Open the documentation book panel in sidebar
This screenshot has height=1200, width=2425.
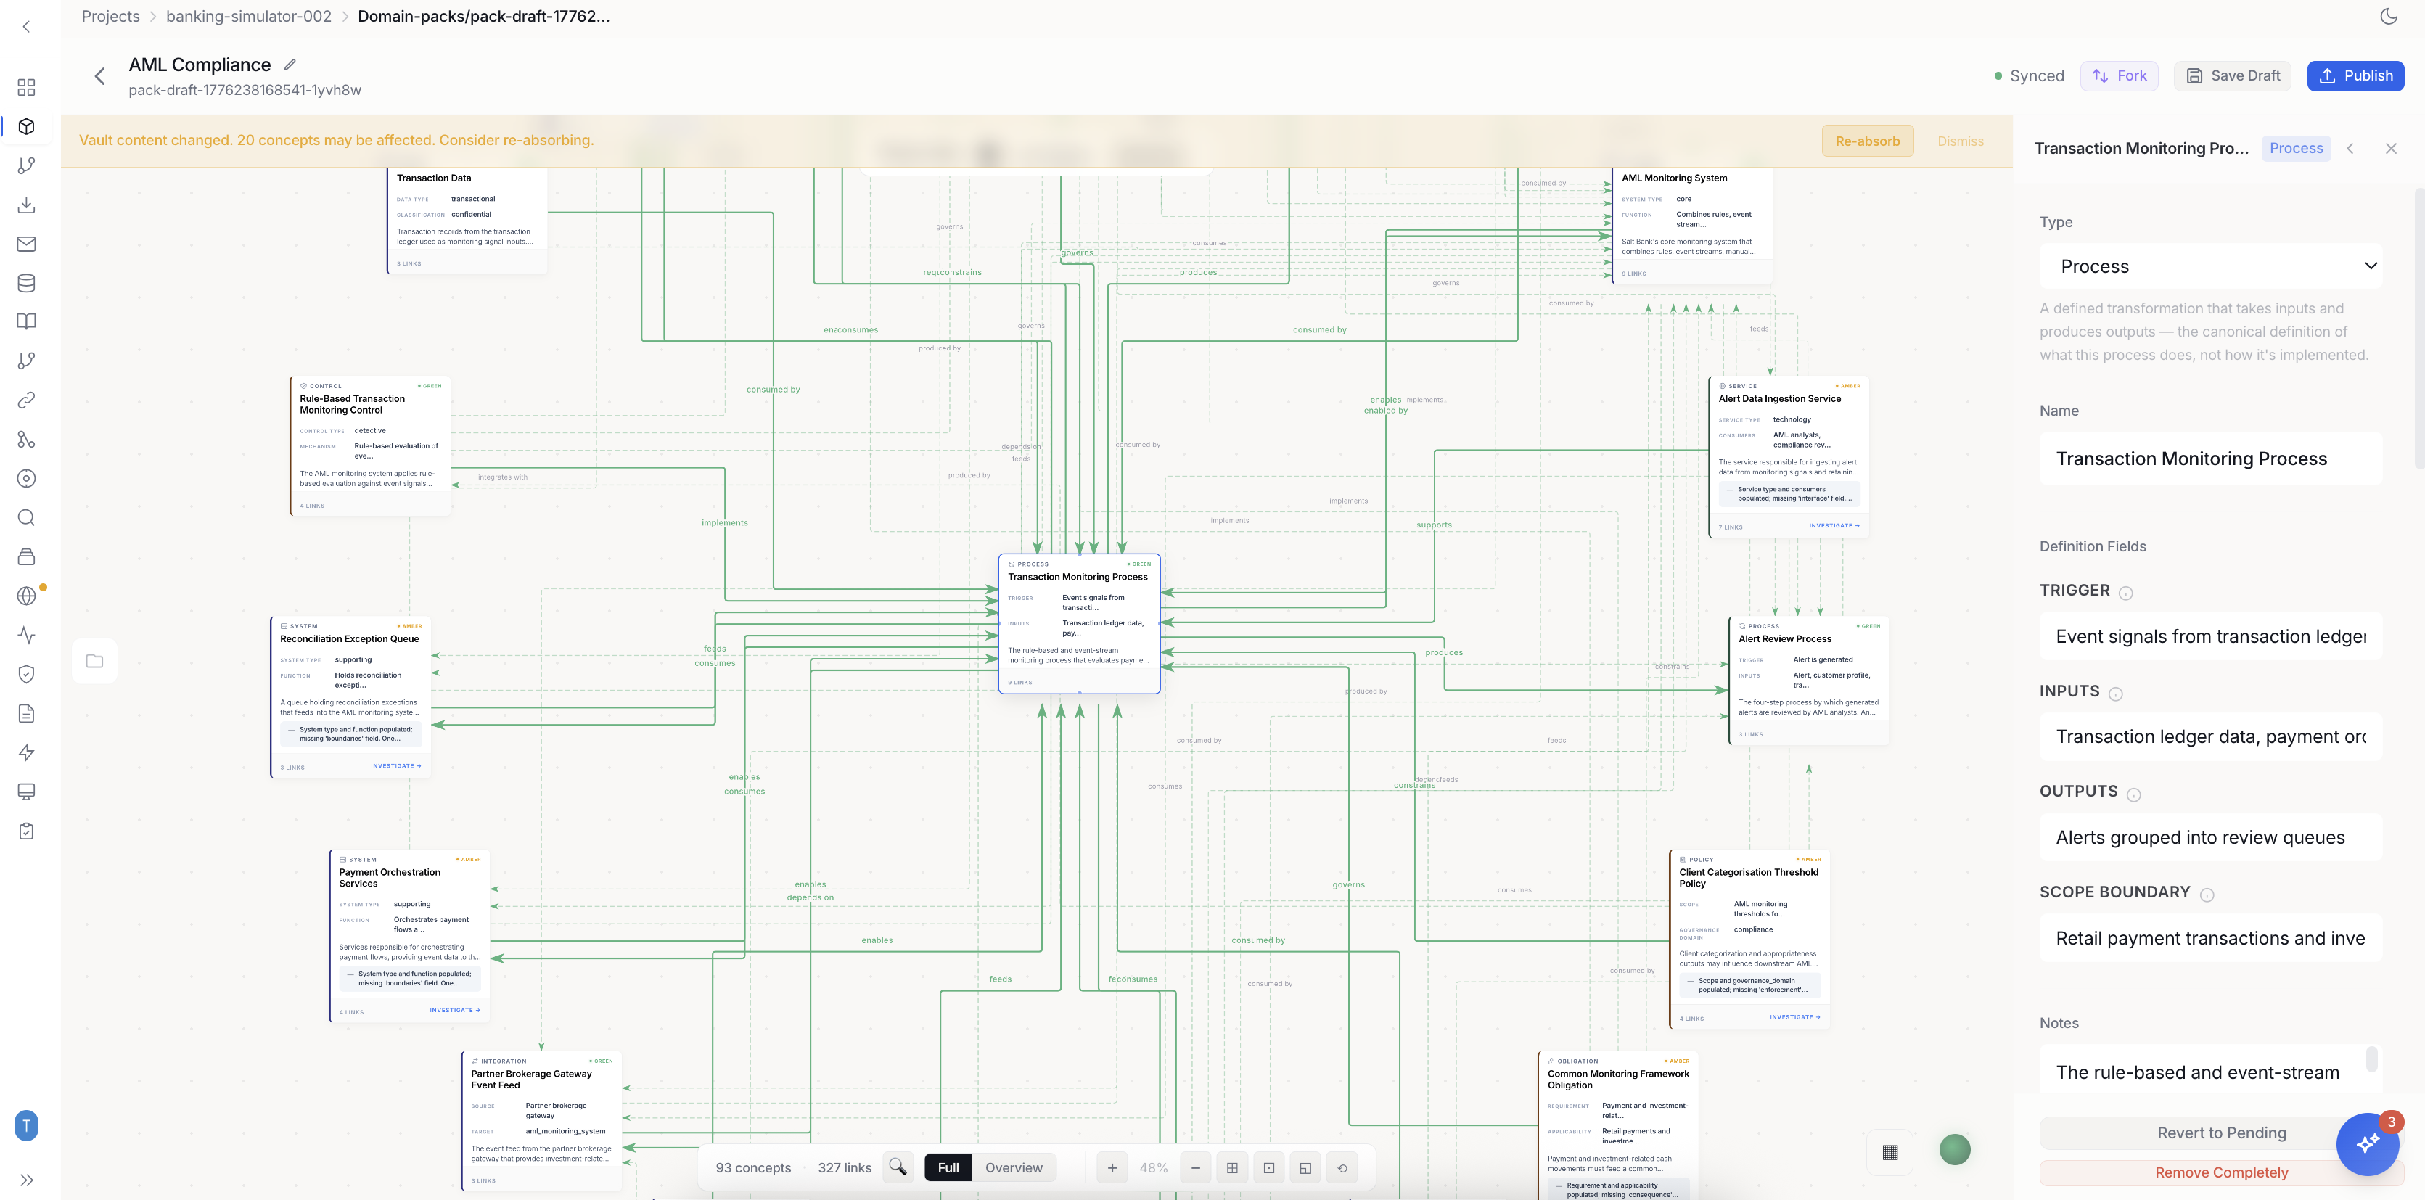(26, 321)
